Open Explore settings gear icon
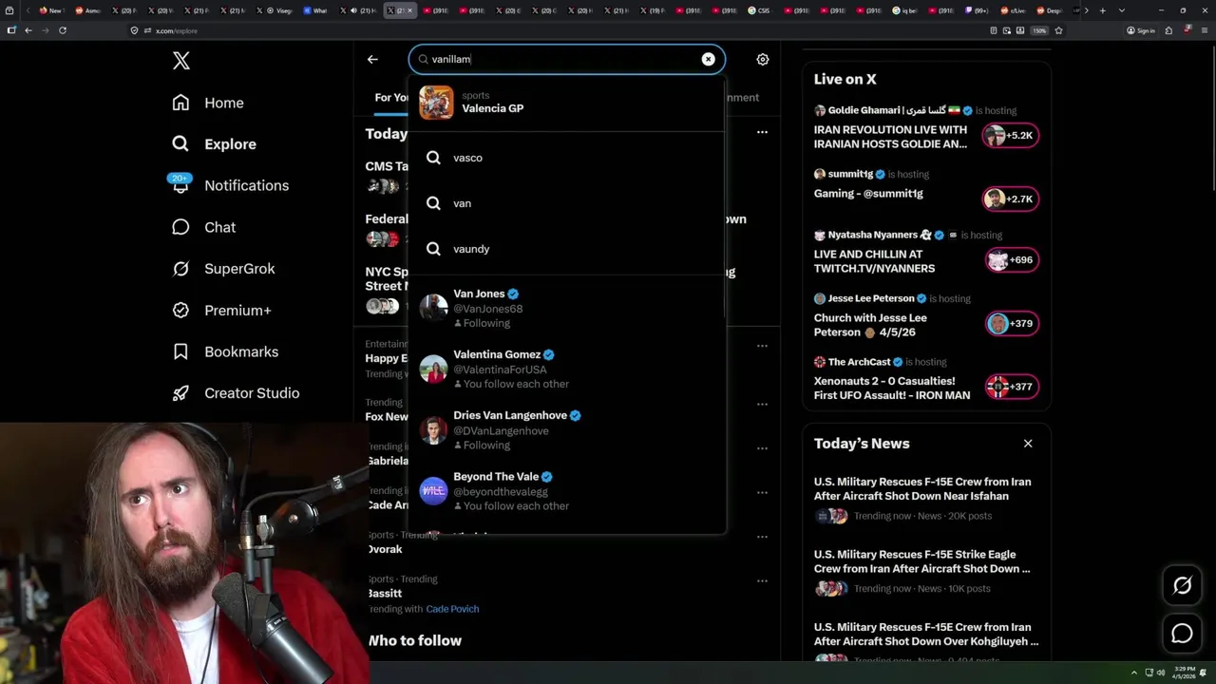Image resolution: width=1216 pixels, height=684 pixels. pyautogui.click(x=763, y=59)
